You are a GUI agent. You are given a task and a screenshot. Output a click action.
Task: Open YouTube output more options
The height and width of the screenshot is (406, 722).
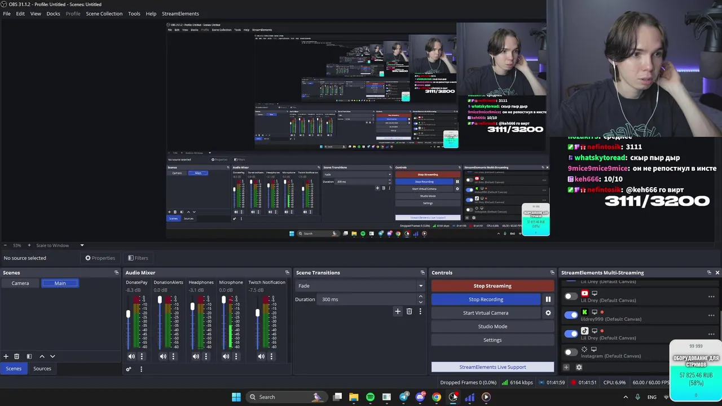pyautogui.click(x=711, y=297)
